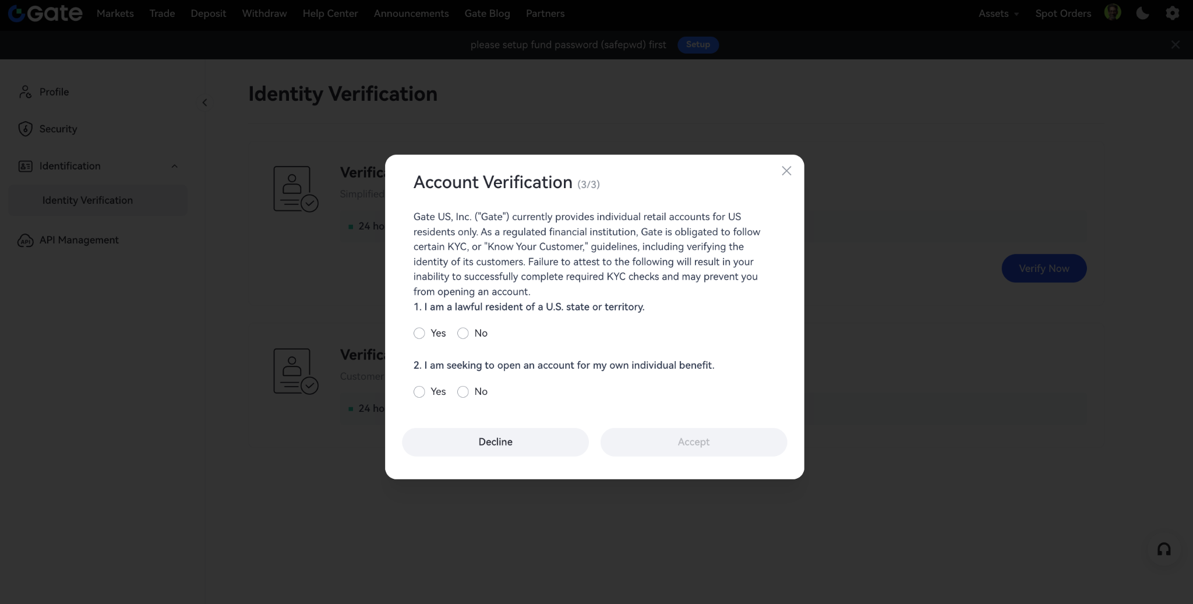Image resolution: width=1193 pixels, height=604 pixels.
Task: Toggle dark mode moon icon
Action: coord(1142,13)
